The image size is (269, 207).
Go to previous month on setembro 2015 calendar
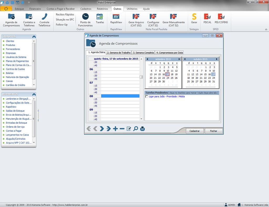pyautogui.click(x=147, y=59)
